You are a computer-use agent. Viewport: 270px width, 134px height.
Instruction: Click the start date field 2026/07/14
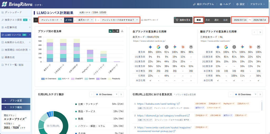tap(240, 20)
